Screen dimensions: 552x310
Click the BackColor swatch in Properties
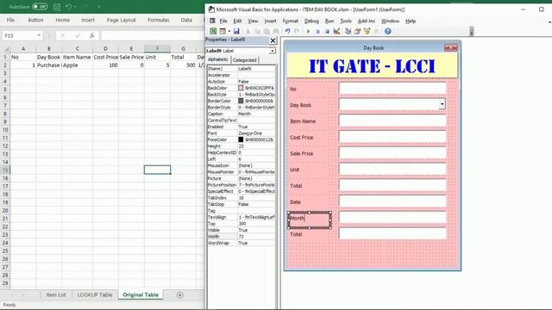[241, 88]
